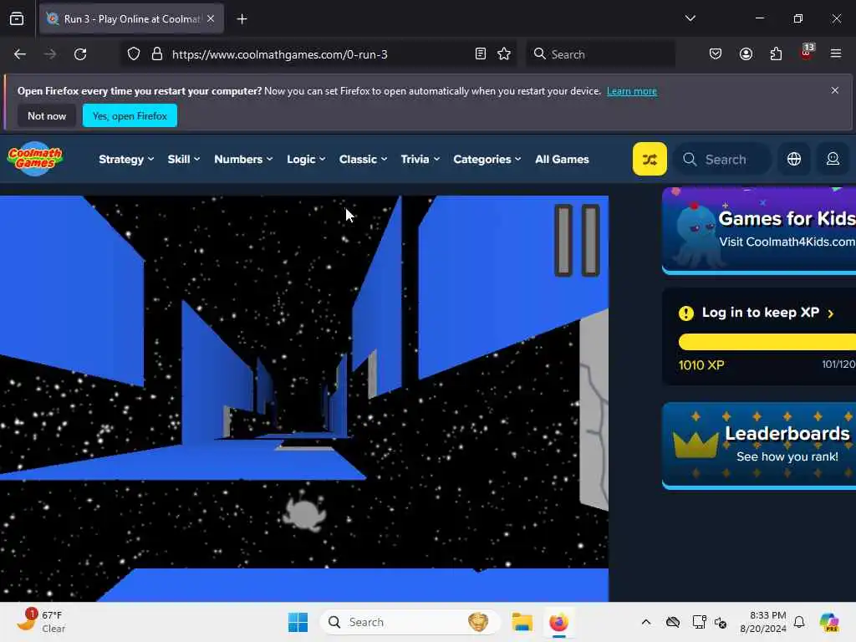Open the Windows Start menu
This screenshot has height=642, width=856.
pos(298,622)
